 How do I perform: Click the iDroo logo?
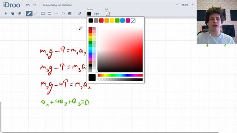[x=11, y=5]
